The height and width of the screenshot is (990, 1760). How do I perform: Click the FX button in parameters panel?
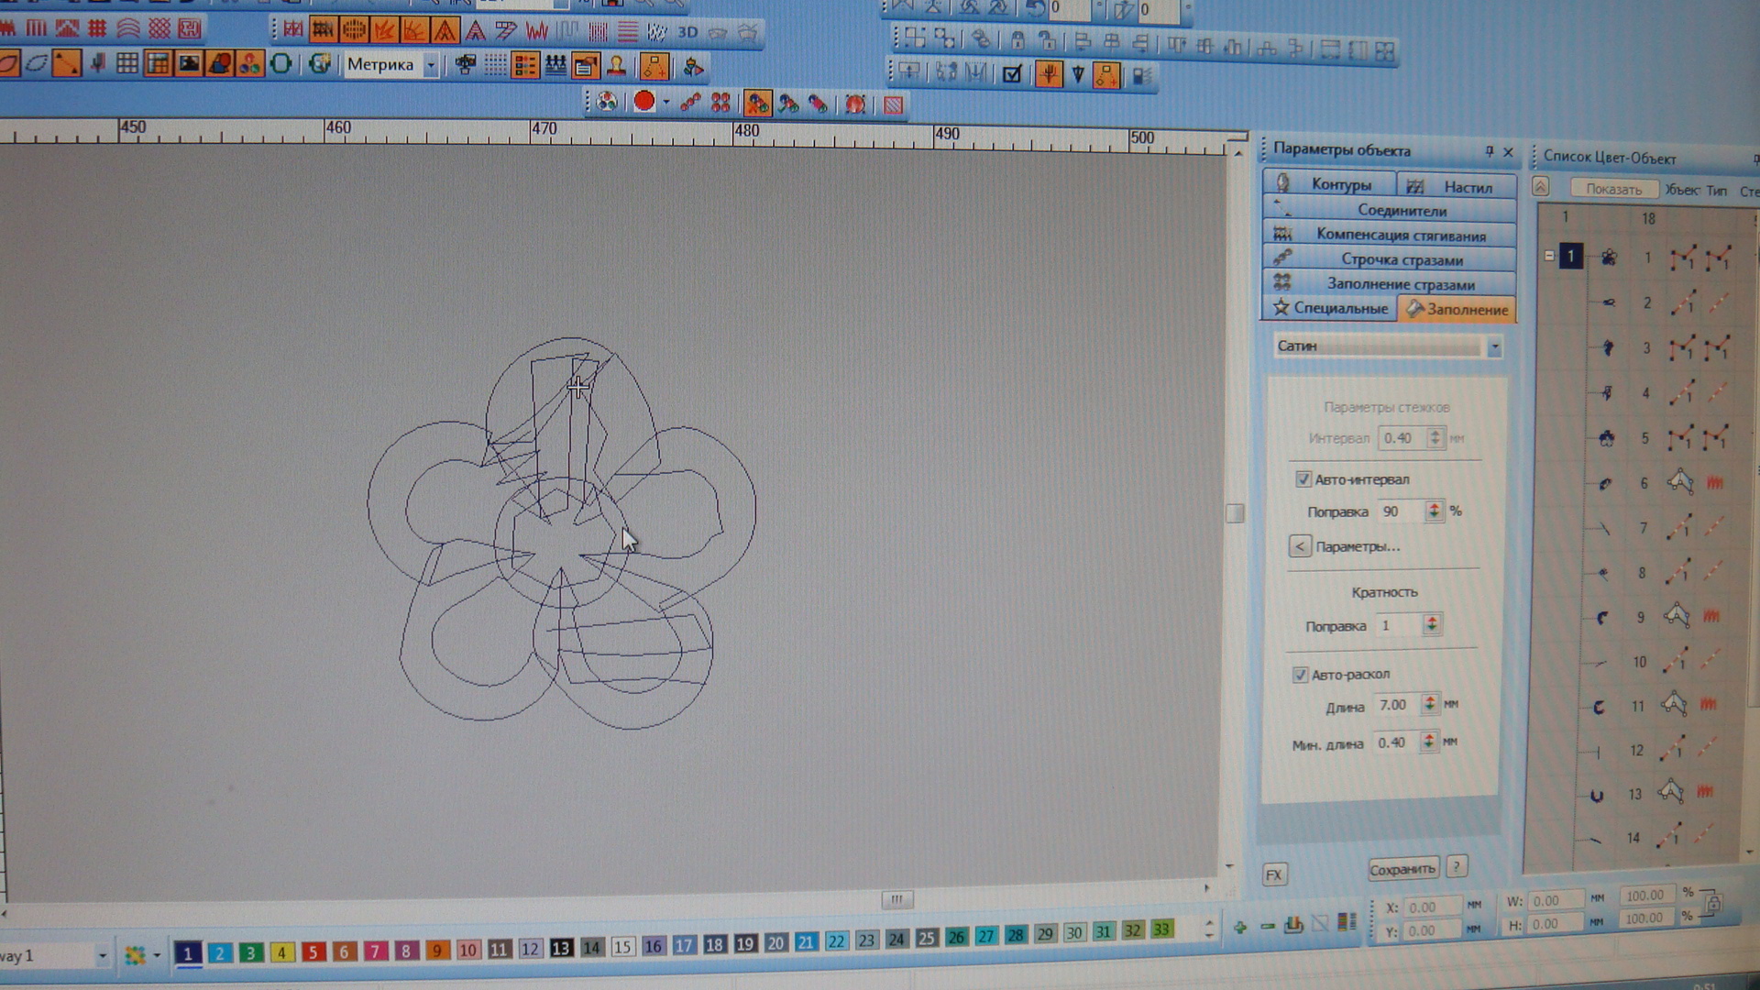1274,874
